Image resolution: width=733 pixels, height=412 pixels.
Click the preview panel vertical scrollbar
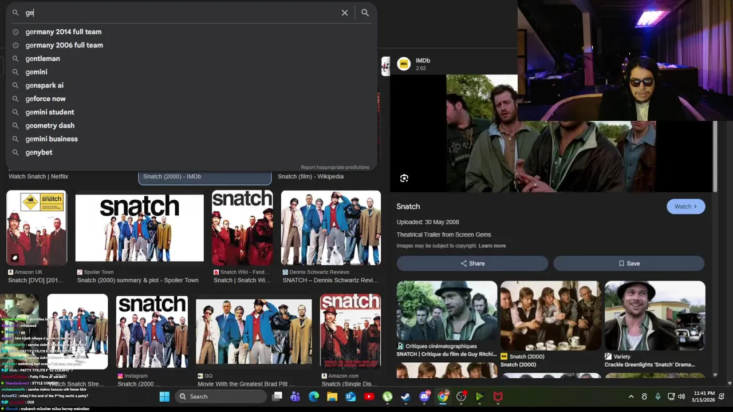[715, 157]
